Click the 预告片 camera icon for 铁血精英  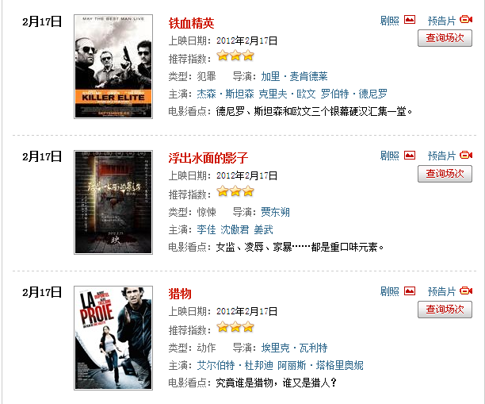466,20
